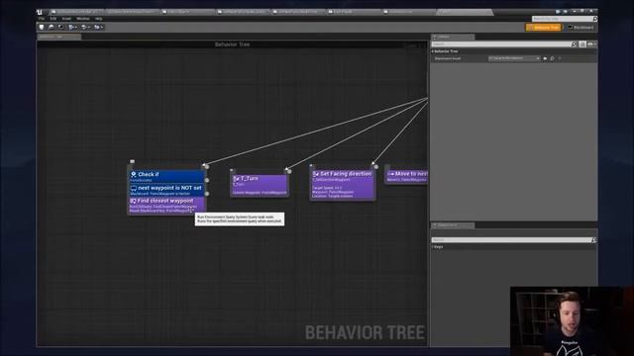Image resolution: width=634 pixels, height=356 pixels.
Task: Open the Window menu
Action: click(83, 19)
